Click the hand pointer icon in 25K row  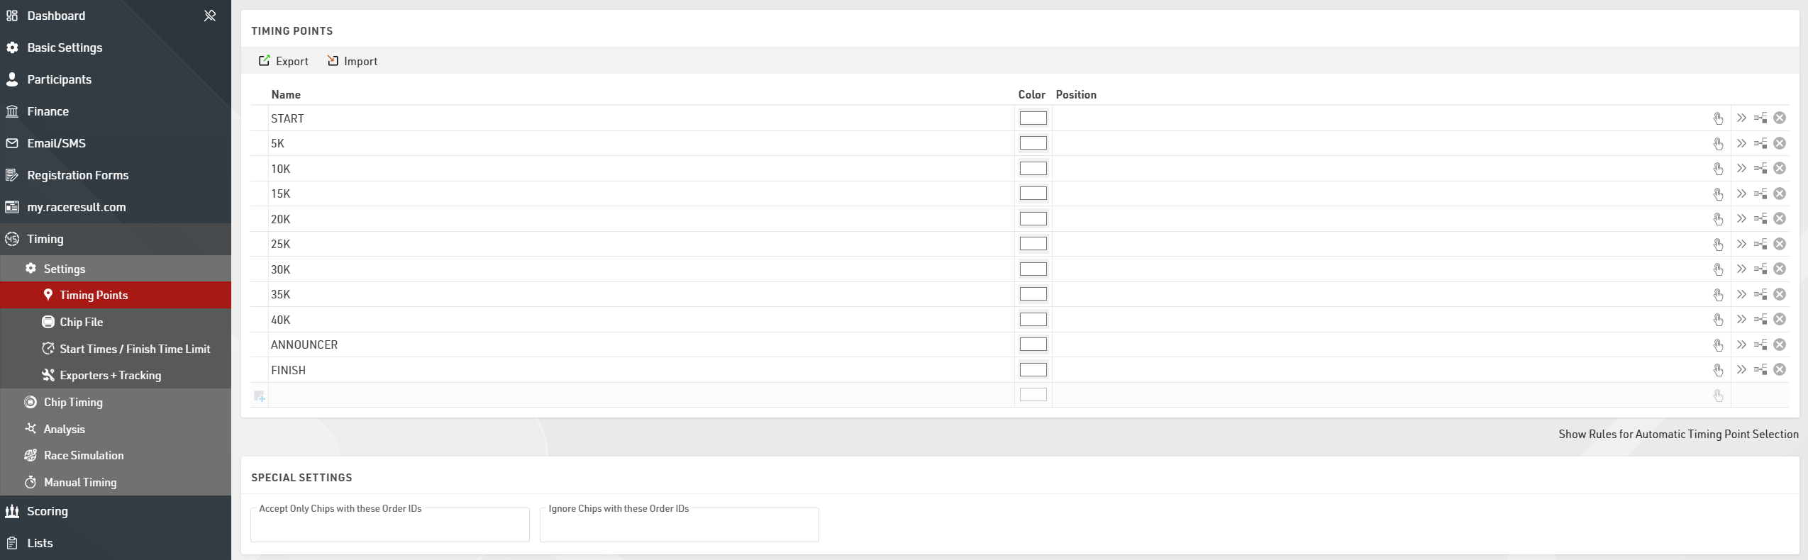1718,245
